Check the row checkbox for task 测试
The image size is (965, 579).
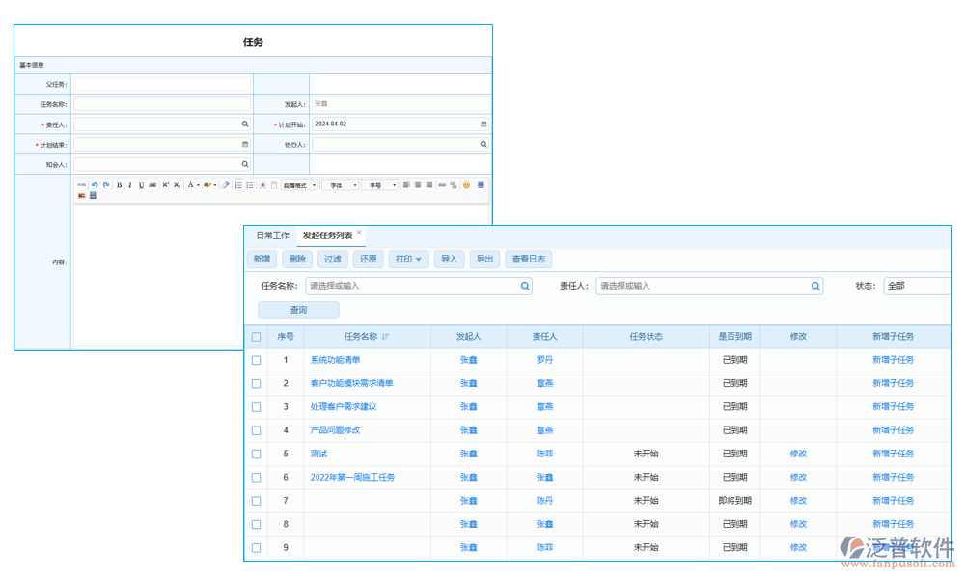click(x=256, y=454)
